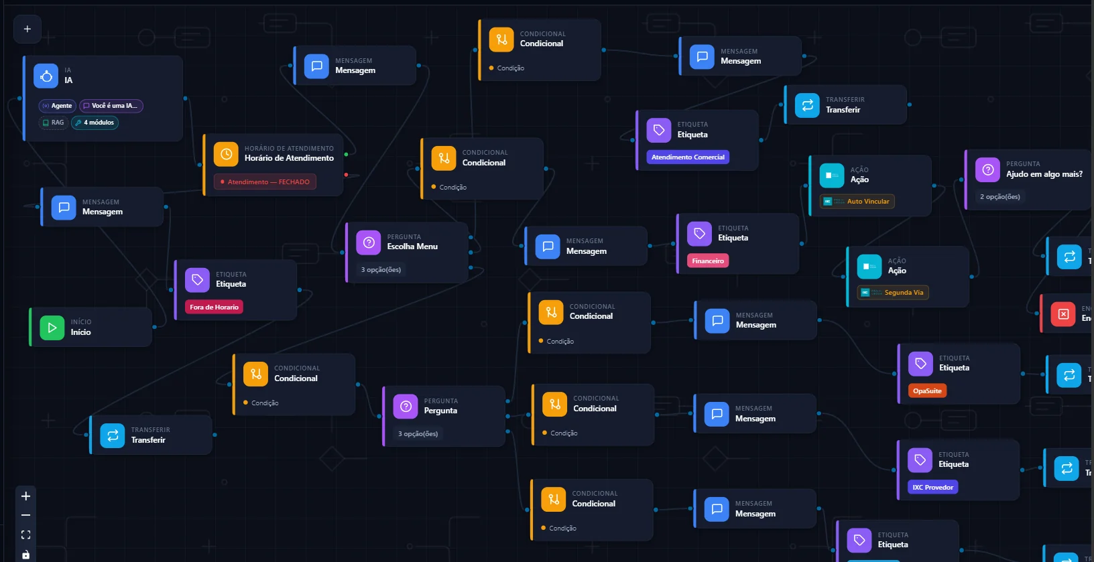1094x562 pixels.
Task: Click the clock icon on Horário de Atendimento
Action: pyautogui.click(x=226, y=154)
